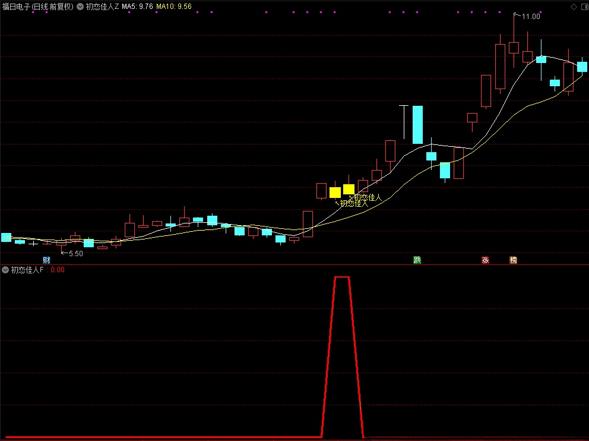Click the green 跌 marker icon
The height and width of the screenshot is (441, 589).
coord(417,260)
